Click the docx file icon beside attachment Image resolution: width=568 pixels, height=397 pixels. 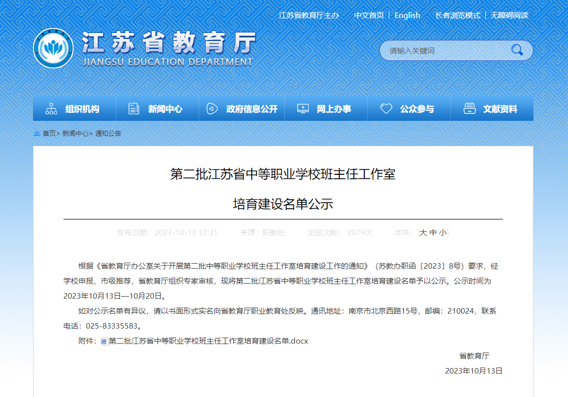tap(104, 342)
